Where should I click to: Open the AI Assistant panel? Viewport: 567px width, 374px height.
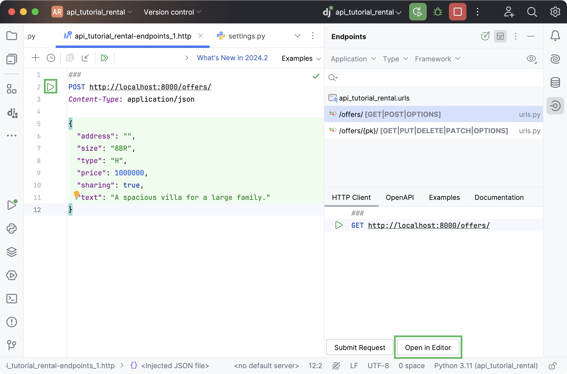pyautogui.click(x=555, y=59)
